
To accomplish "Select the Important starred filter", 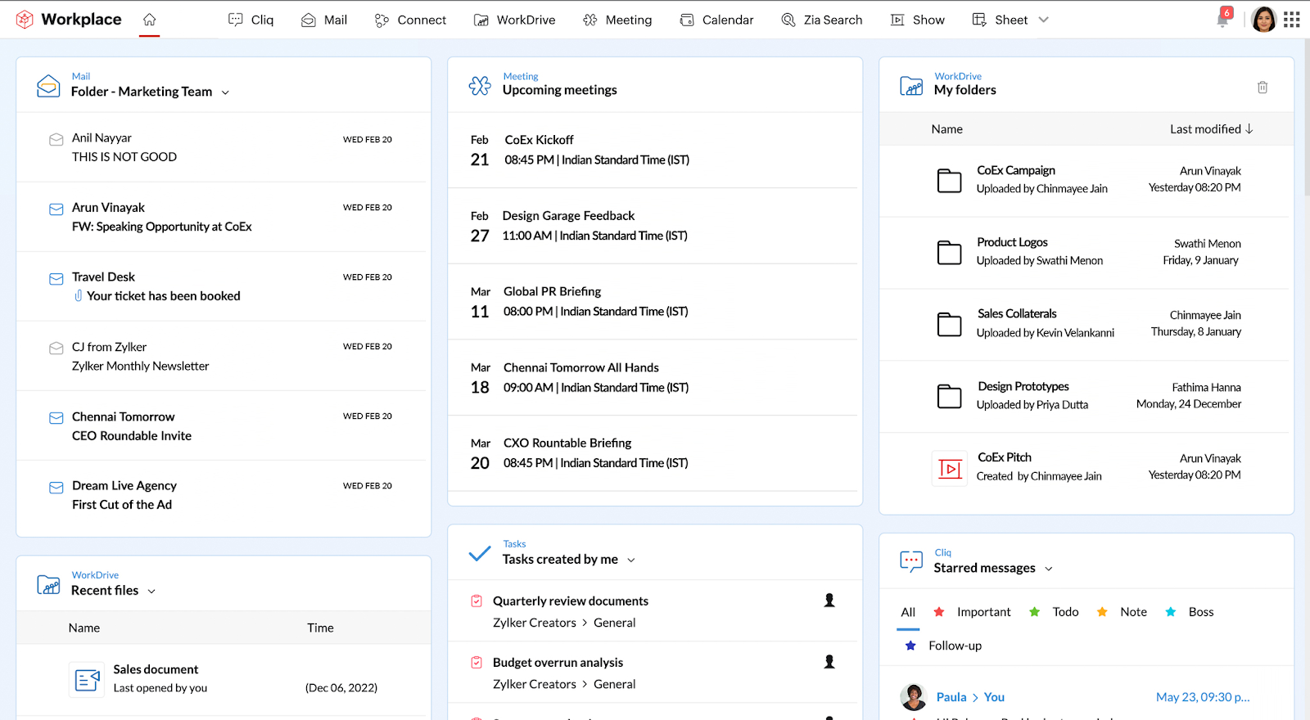I will [x=973, y=612].
